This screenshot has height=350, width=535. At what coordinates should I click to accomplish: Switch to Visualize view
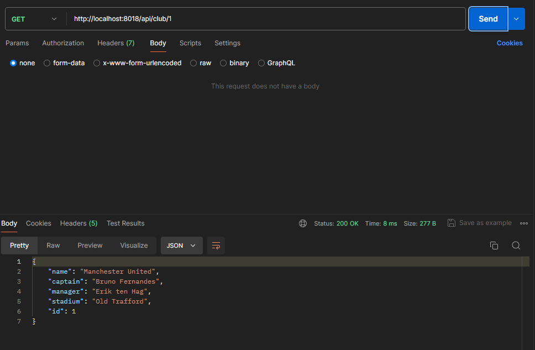click(x=134, y=245)
